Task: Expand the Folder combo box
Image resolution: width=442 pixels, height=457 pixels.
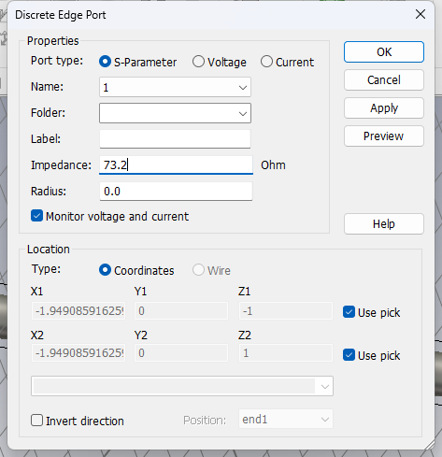Action: (x=243, y=113)
